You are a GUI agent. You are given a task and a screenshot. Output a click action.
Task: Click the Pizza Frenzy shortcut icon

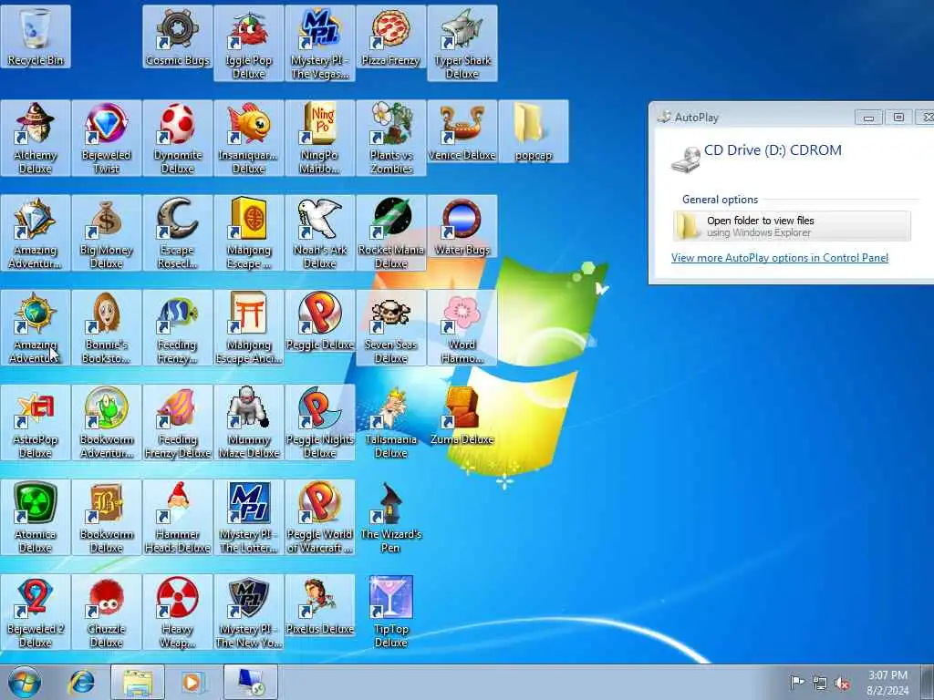coord(390,36)
